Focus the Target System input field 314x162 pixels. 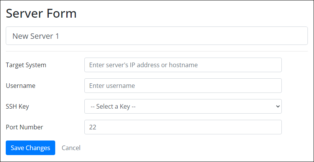coord(183,65)
